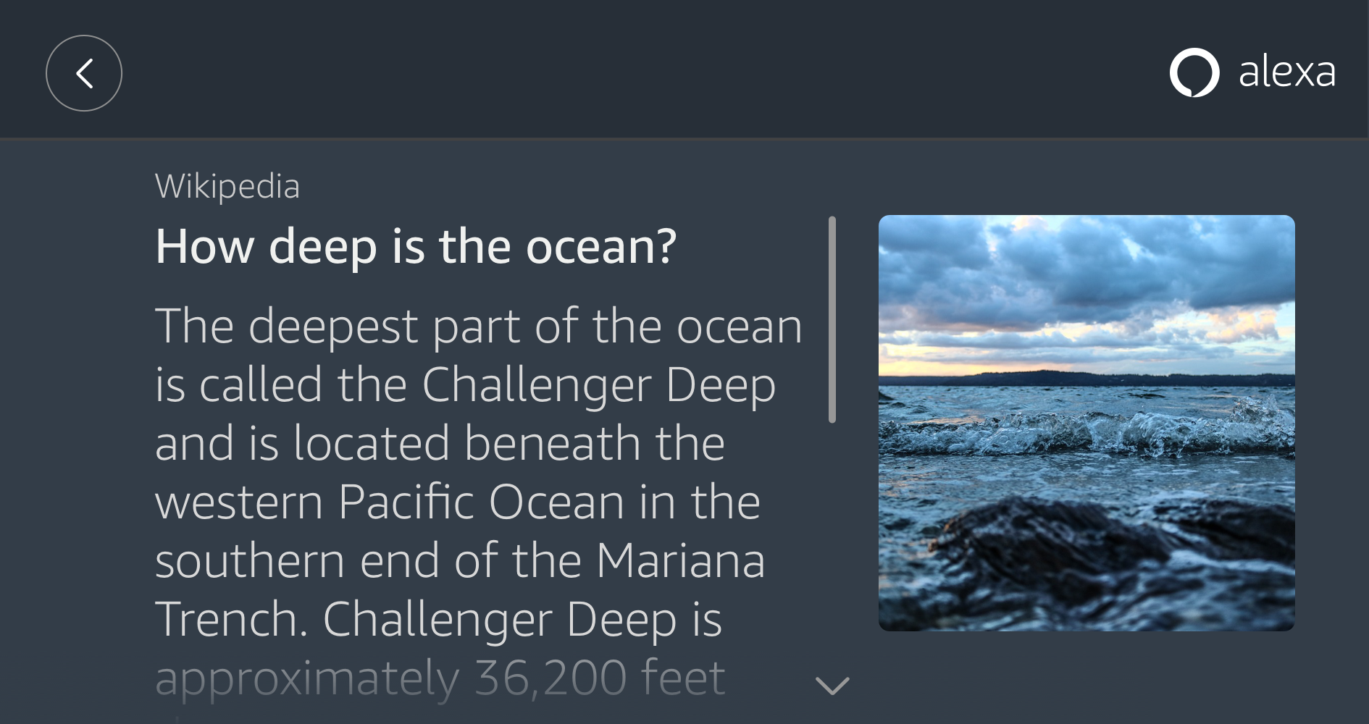Image resolution: width=1369 pixels, height=724 pixels.
Task: Expand the answer with the down chevron
Action: pos(832,685)
